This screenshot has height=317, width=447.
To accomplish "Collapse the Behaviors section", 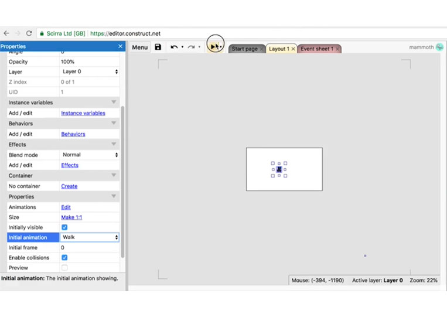I will point(114,123).
